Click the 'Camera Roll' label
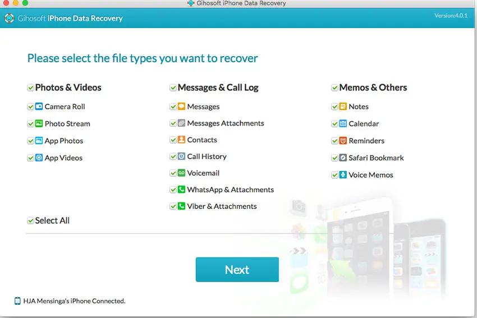This screenshot has width=477, height=318. pyautogui.click(x=65, y=107)
